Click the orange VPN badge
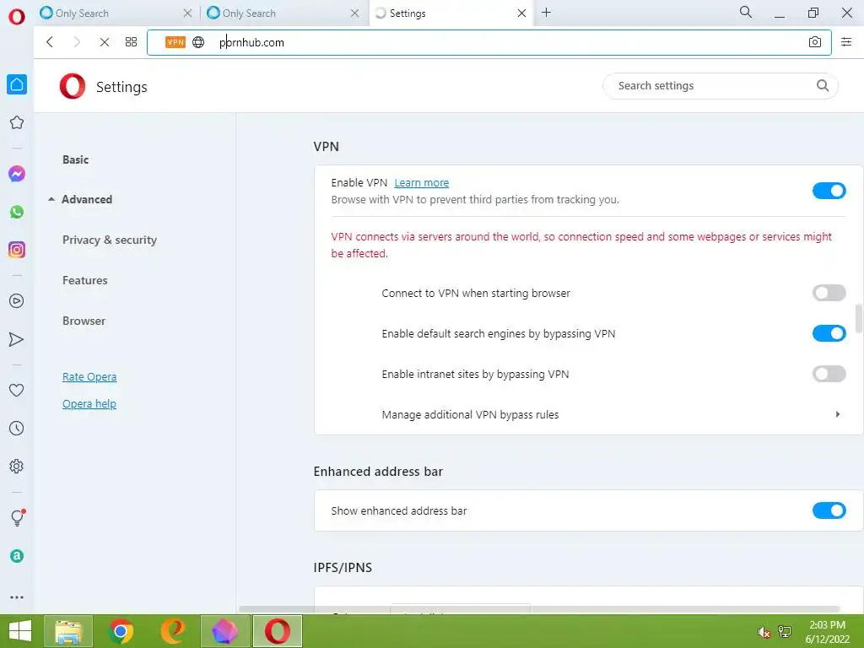Screen dimensions: 864x648 [175, 42]
